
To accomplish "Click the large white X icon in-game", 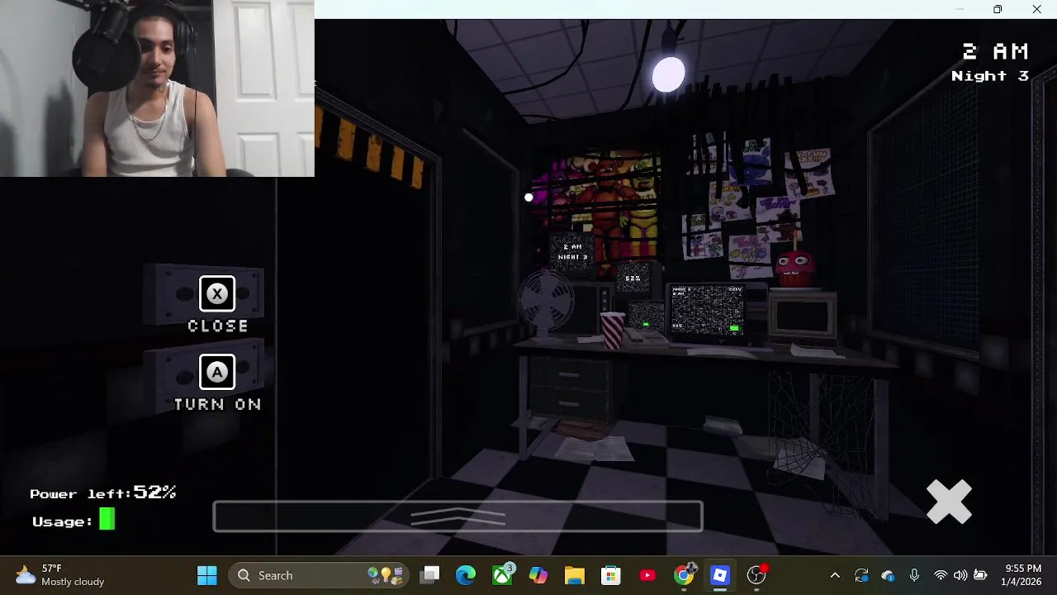I will [x=949, y=502].
